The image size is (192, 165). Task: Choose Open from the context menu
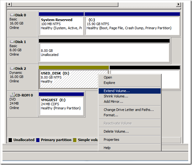click(x=108, y=77)
